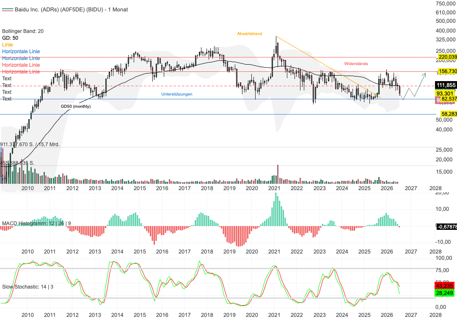This screenshot has height=319, width=457.
Task: Click 2021 on the price chart time axis
Action: (x=274, y=188)
